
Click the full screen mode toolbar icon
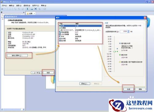coord(36,9)
